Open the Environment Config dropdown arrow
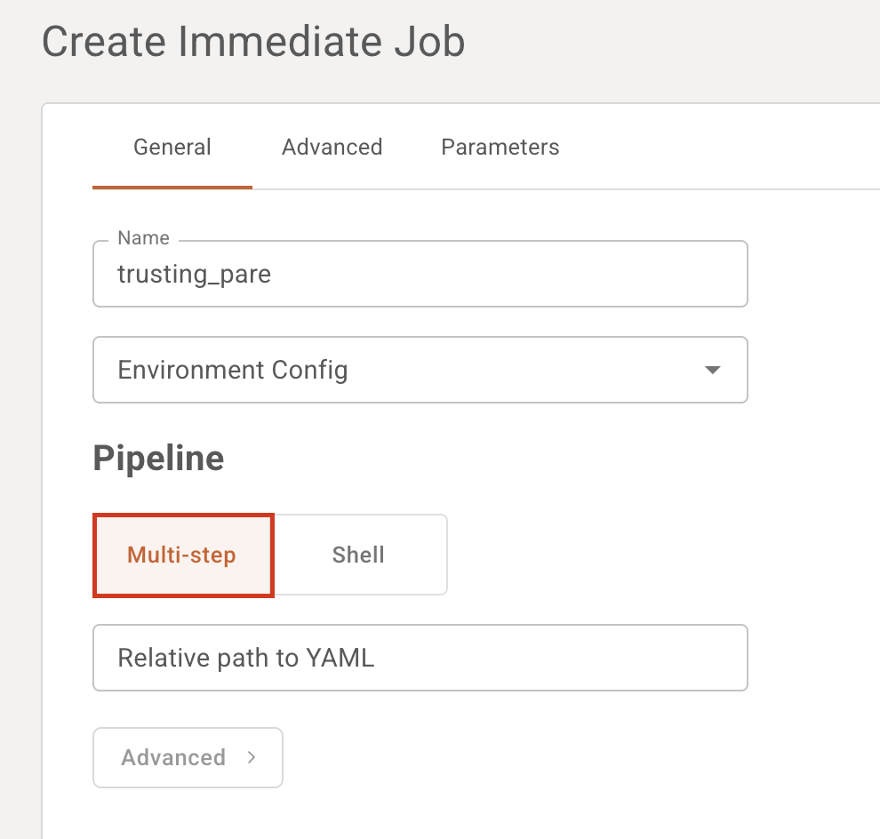This screenshot has height=839, width=880. (x=711, y=370)
